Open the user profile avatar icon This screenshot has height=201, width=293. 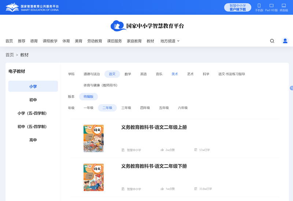point(285,41)
